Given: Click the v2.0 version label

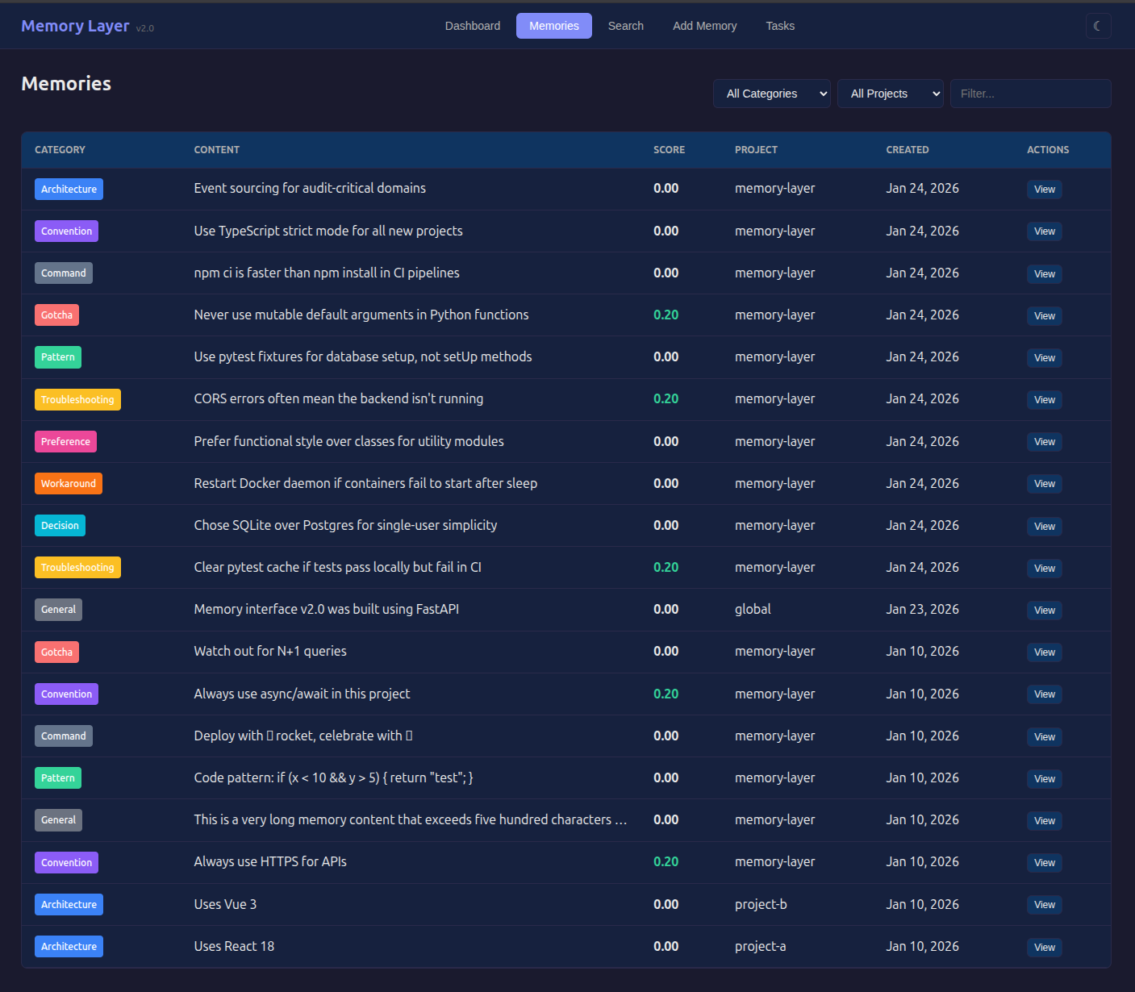Looking at the screenshot, I should pos(144,28).
